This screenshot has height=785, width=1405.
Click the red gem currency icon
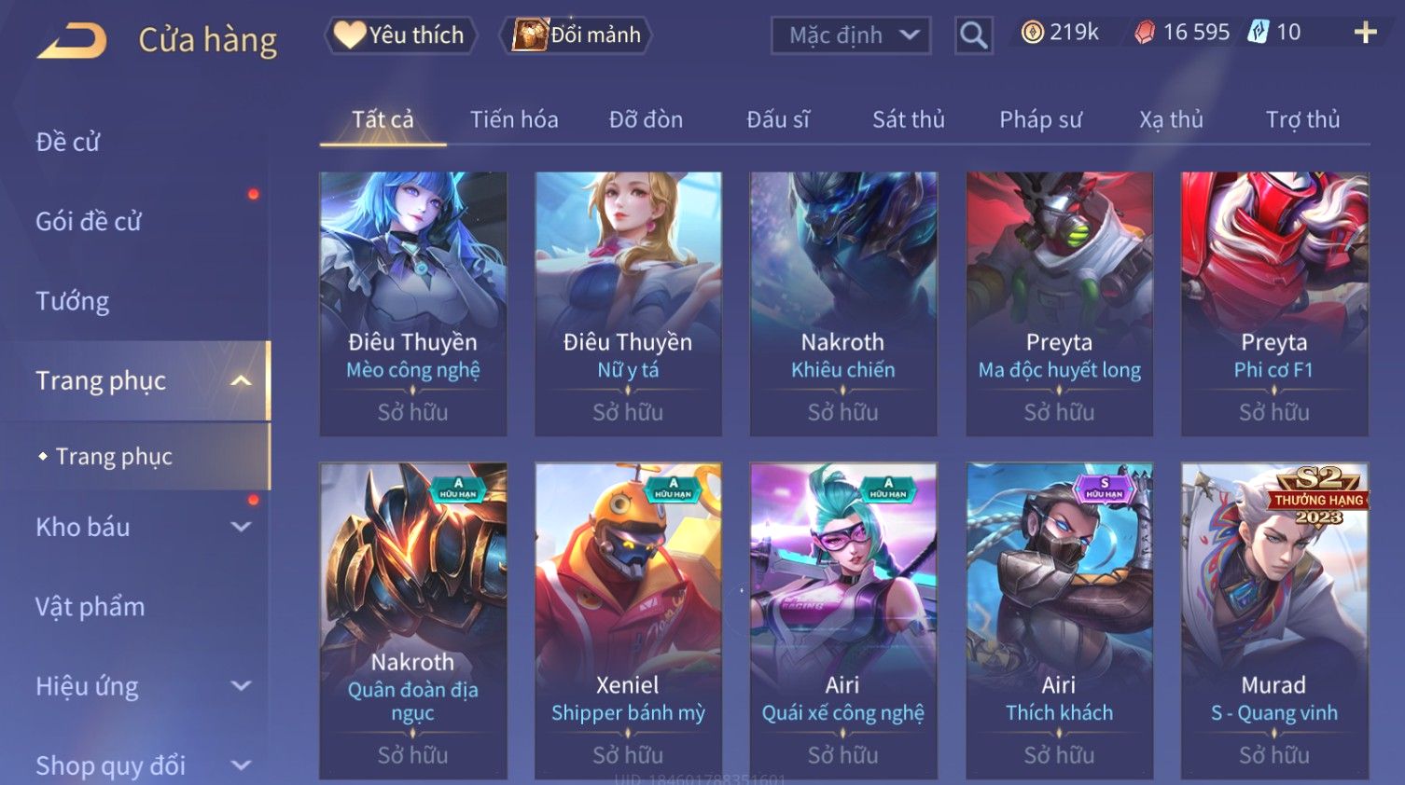click(1145, 33)
